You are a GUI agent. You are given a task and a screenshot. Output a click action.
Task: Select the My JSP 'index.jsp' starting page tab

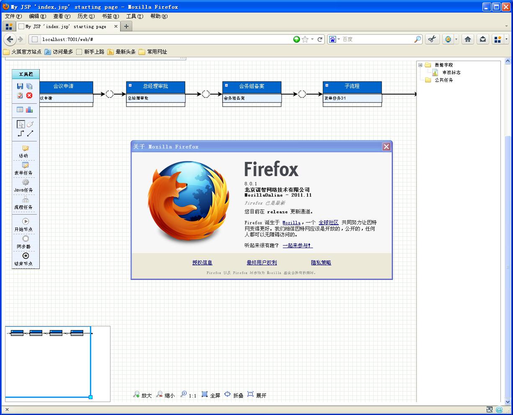68,26
